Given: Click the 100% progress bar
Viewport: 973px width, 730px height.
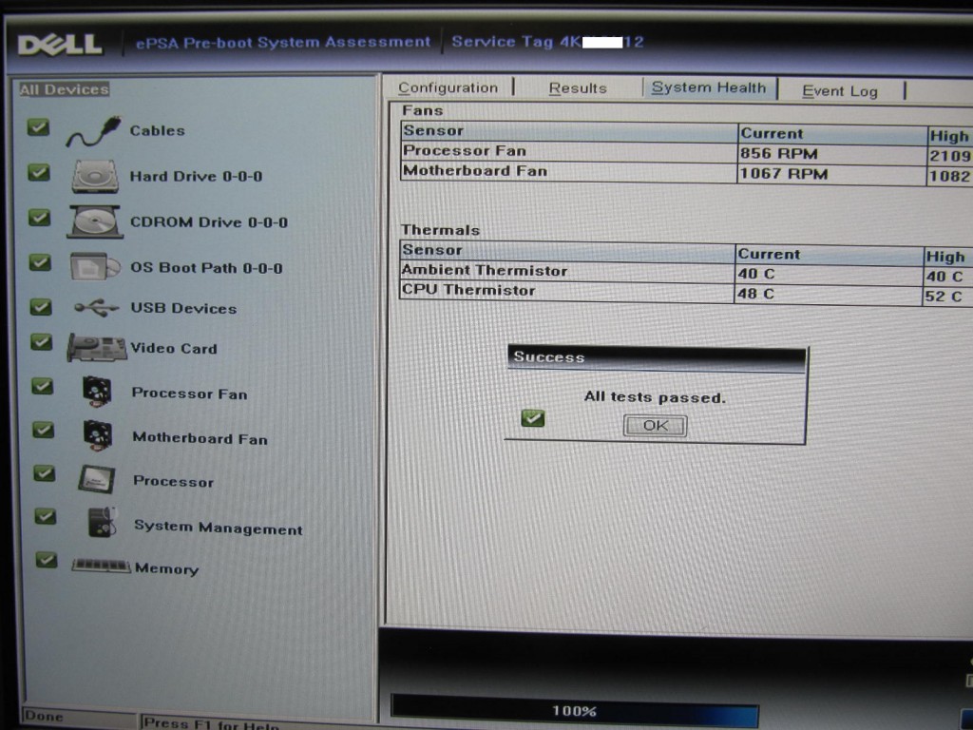Looking at the screenshot, I should point(574,711).
